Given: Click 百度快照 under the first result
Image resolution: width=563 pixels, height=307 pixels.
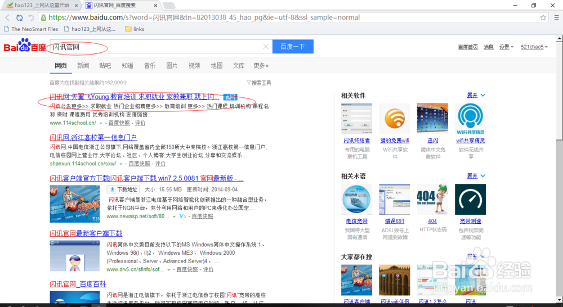Looking at the screenshot, I should pyautogui.click(x=119, y=123).
